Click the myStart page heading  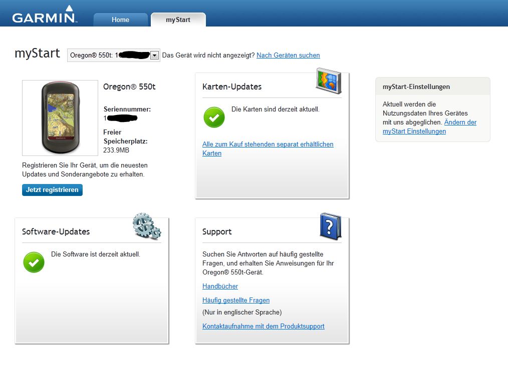(37, 53)
